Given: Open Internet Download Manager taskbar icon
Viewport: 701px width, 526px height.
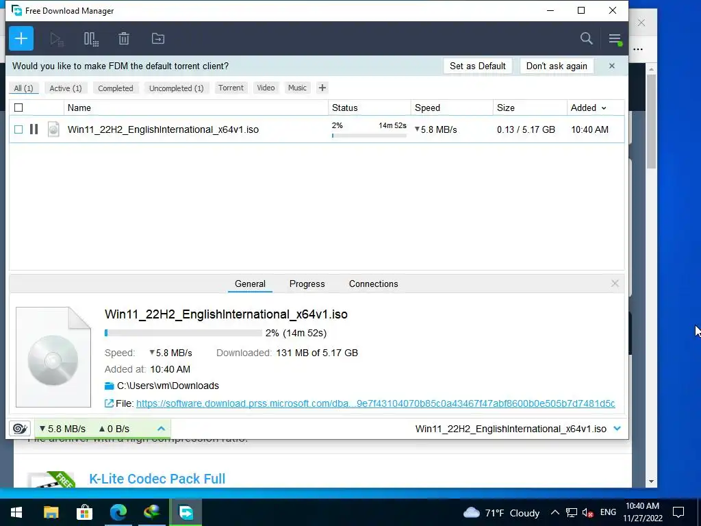Looking at the screenshot, I should [152, 512].
